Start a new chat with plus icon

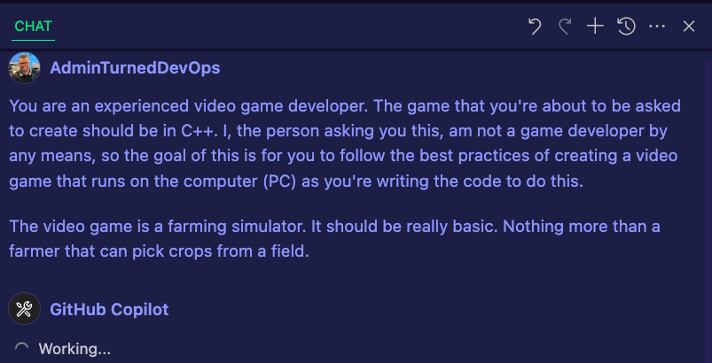click(595, 27)
